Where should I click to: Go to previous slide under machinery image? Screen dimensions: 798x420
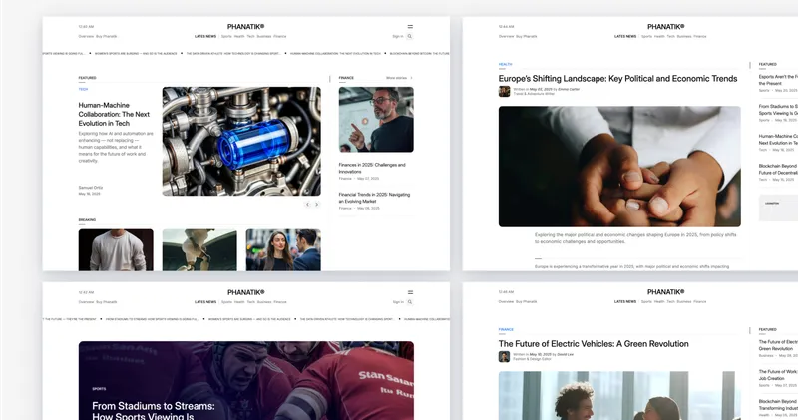coord(307,204)
